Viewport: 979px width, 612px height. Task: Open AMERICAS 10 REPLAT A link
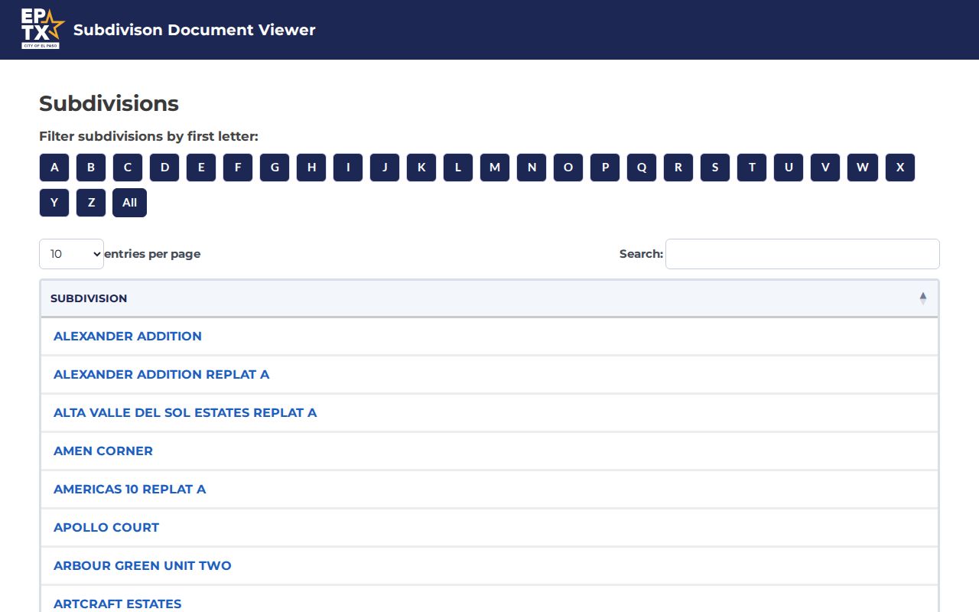130,489
